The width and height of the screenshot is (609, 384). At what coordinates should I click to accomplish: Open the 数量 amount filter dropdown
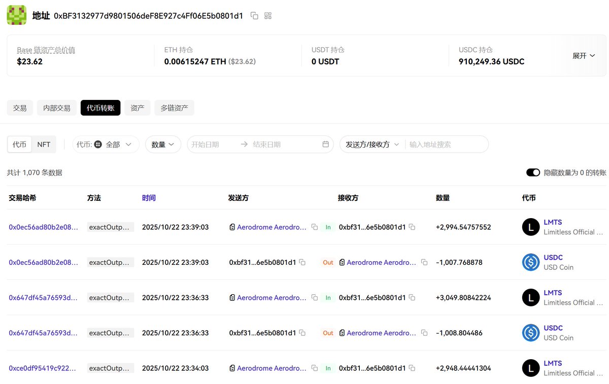163,145
